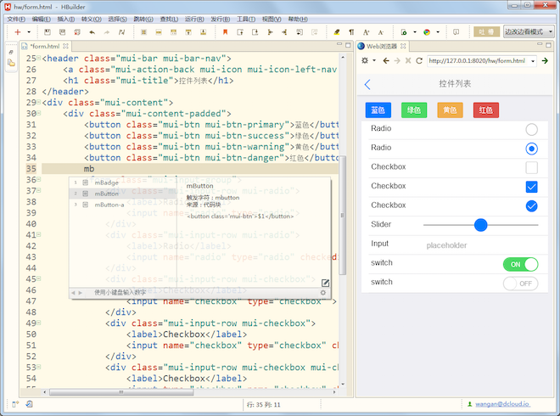Increase font size with the A+ icon
The height and width of the screenshot is (416, 560).
click(x=366, y=32)
